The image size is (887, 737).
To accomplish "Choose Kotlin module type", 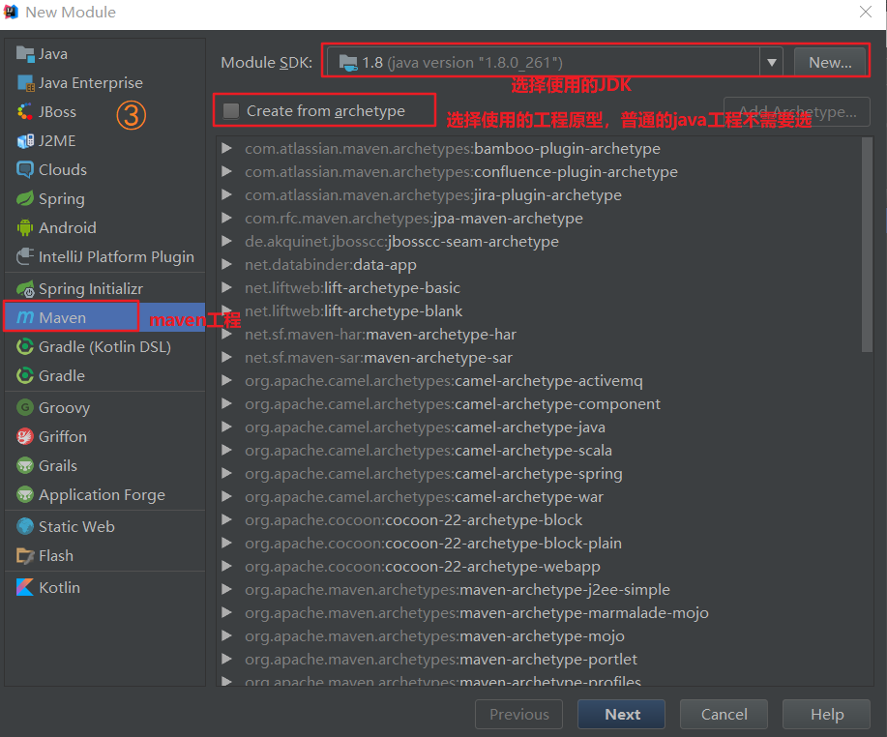I will 104,587.
